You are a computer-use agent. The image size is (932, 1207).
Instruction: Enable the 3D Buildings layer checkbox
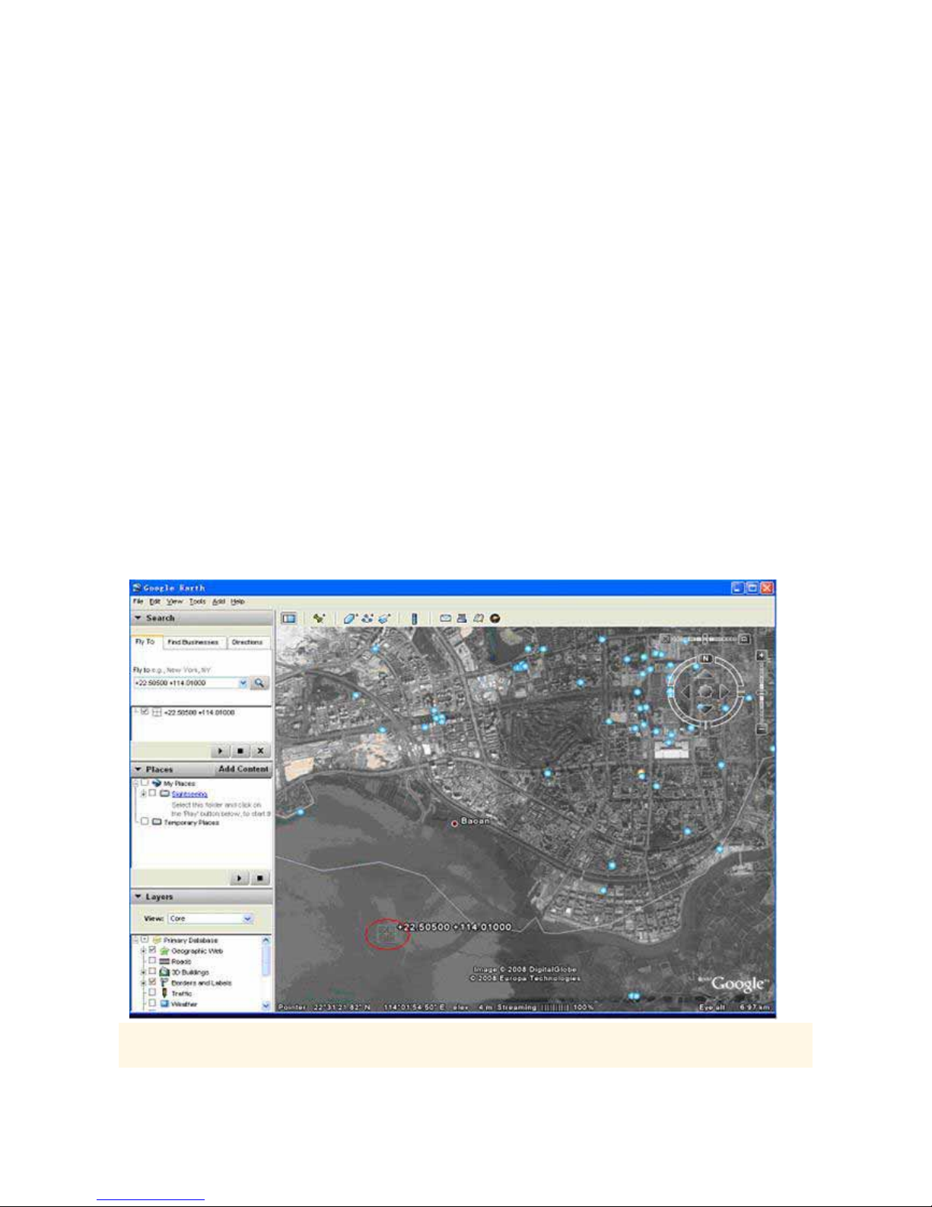coord(152,972)
